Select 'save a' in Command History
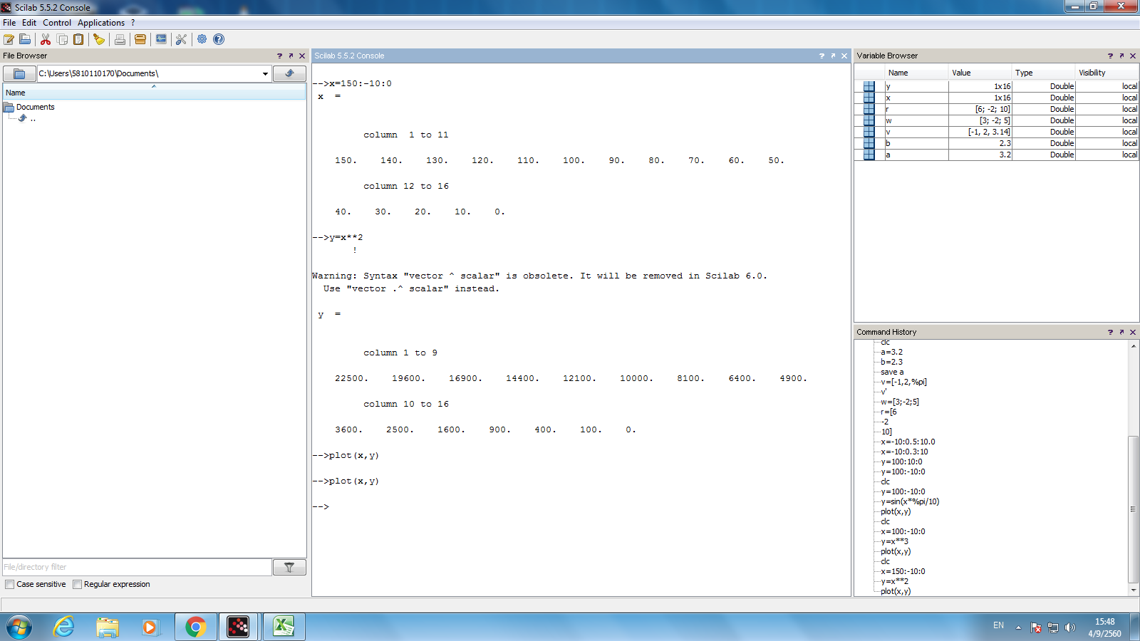1140x641 pixels. 892,372
